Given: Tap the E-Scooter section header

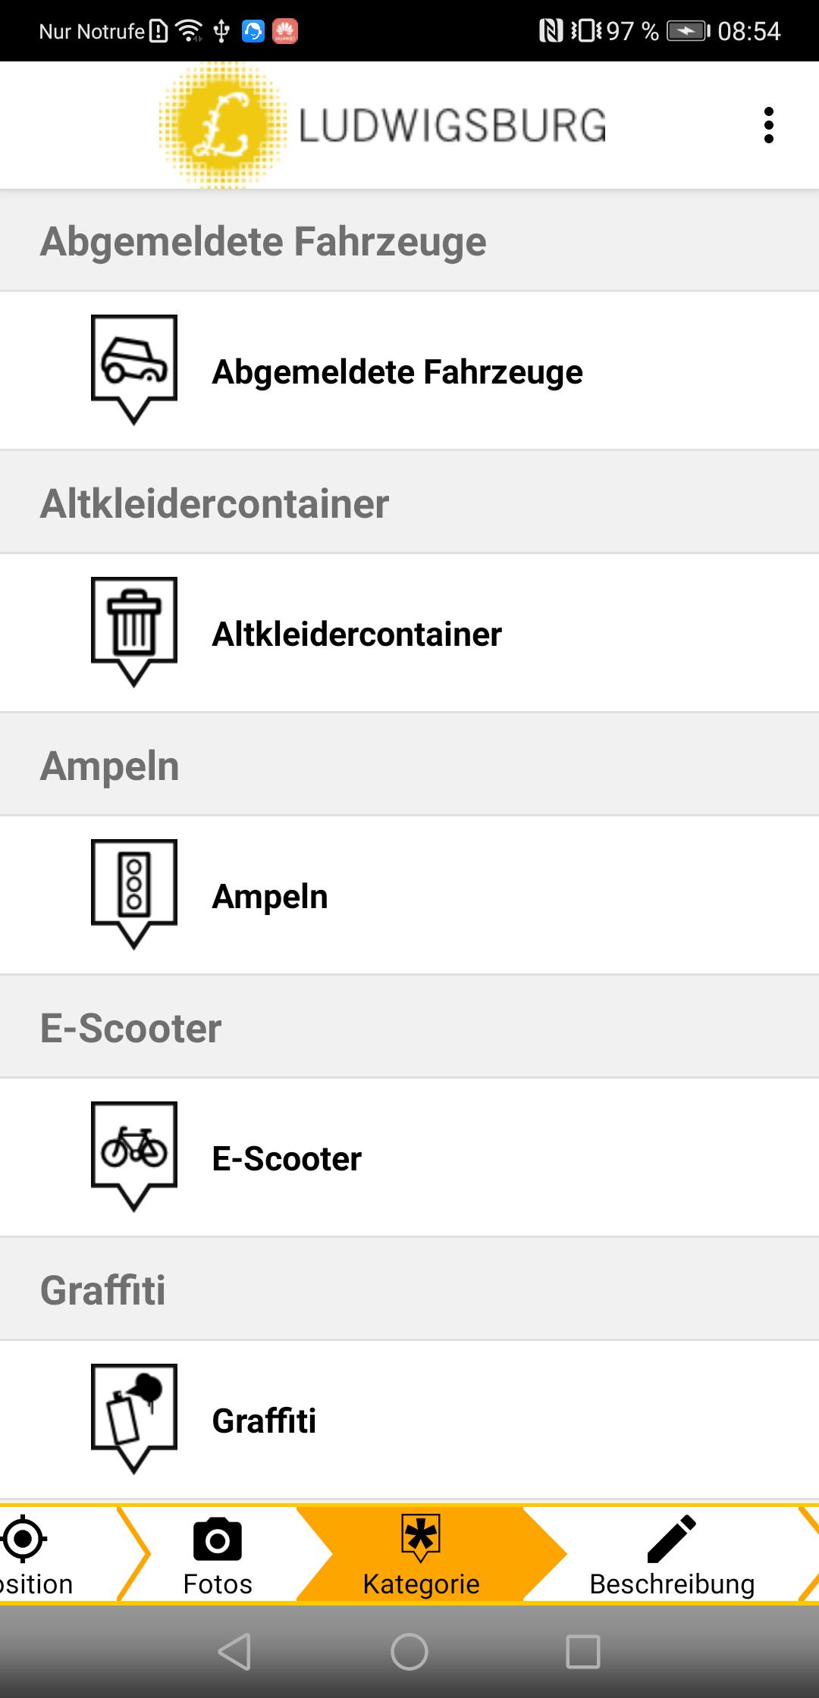Looking at the screenshot, I should pyautogui.click(x=409, y=1028).
